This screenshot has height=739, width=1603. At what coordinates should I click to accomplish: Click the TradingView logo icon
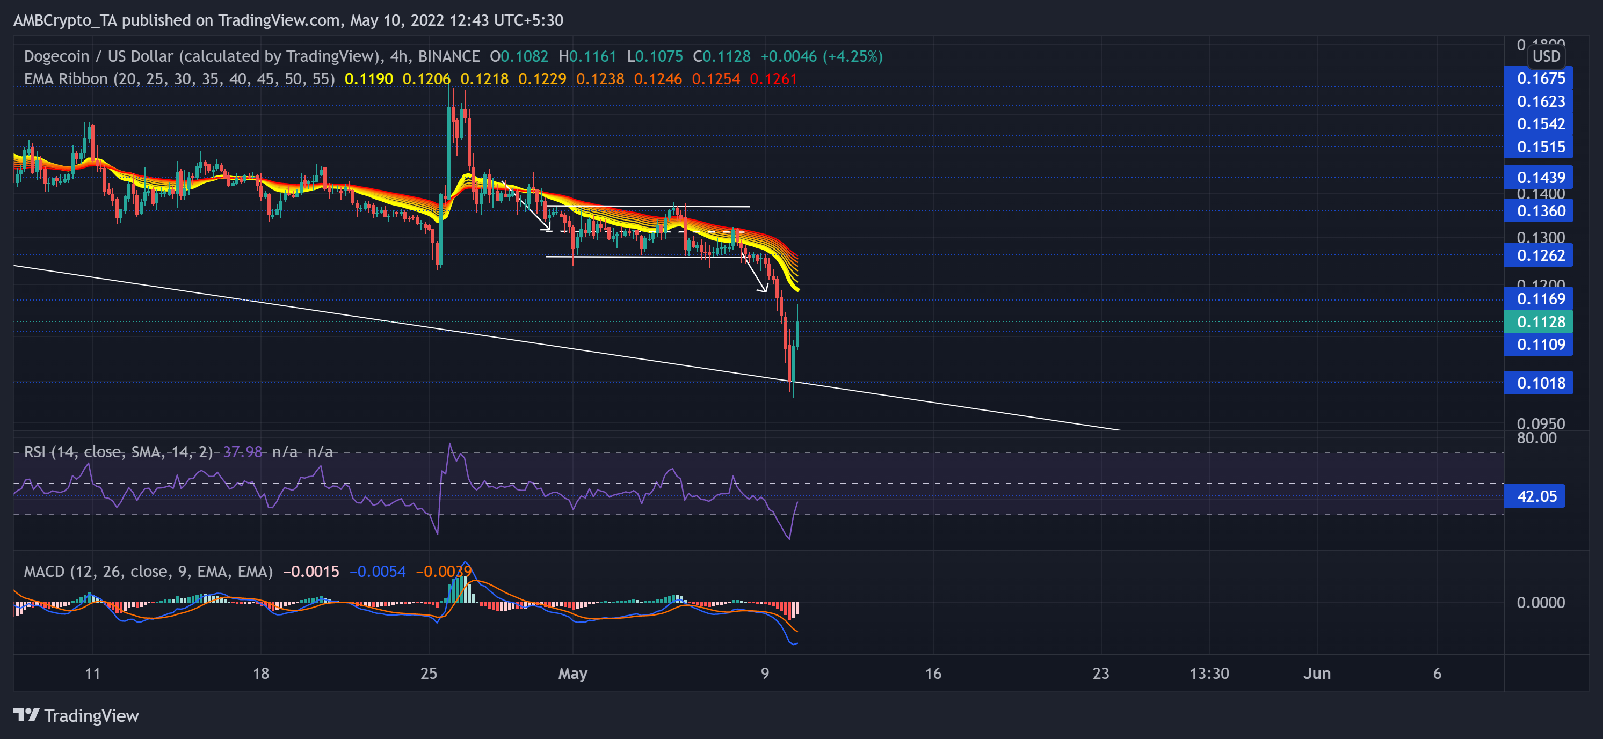pos(26,715)
